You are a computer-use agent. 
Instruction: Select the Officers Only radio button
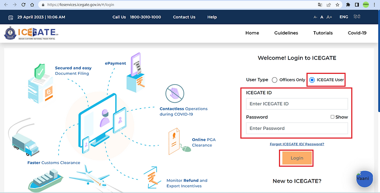274,80
